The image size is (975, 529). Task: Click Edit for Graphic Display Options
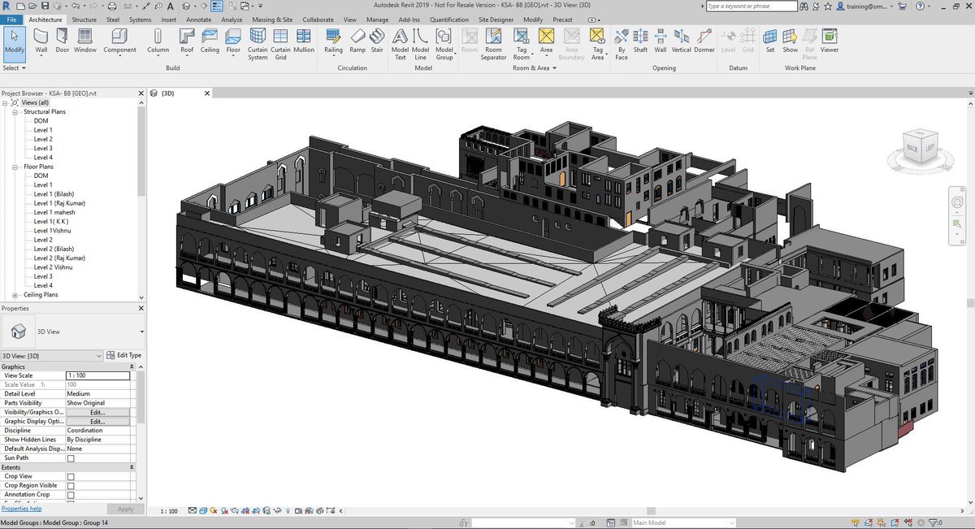97,422
